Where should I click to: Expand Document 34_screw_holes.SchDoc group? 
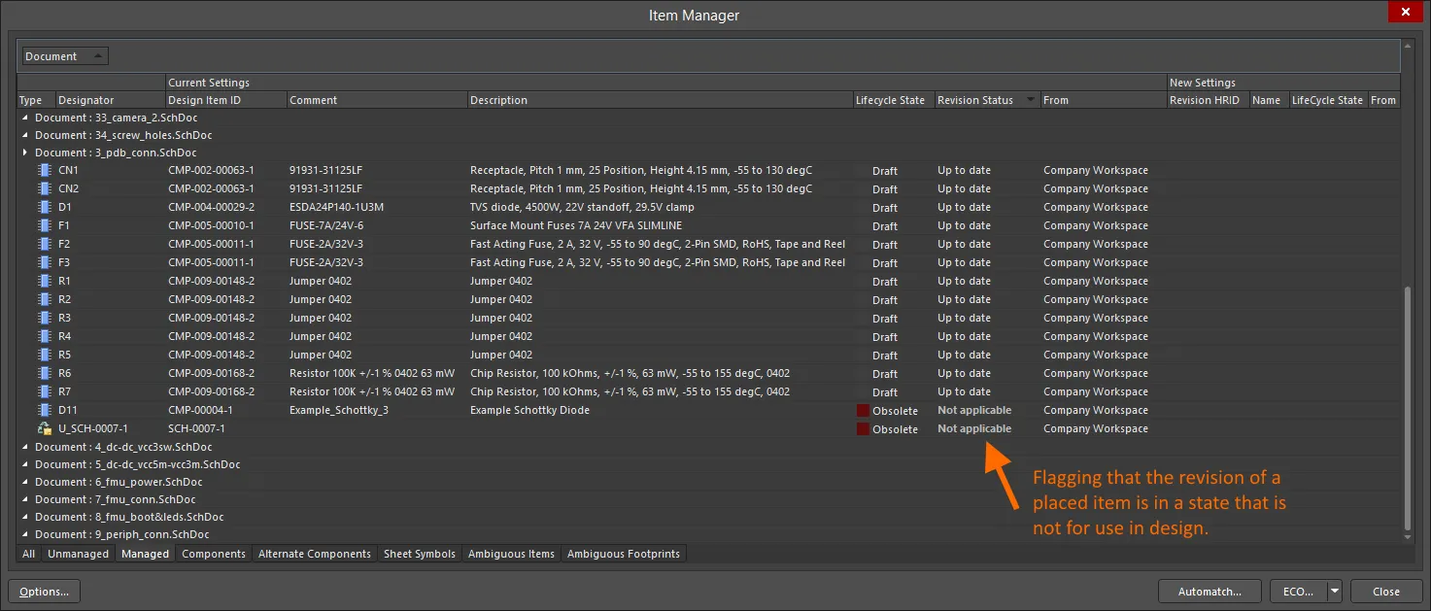pyautogui.click(x=26, y=135)
